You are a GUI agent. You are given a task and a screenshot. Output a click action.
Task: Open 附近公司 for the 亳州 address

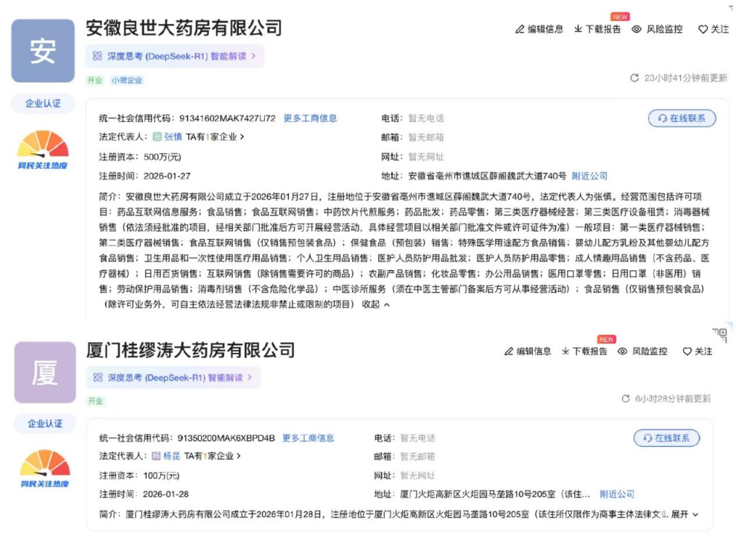tap(589, 176)
